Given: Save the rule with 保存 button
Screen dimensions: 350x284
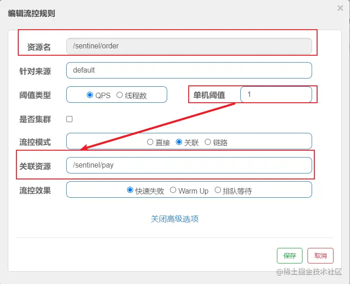Looking at the screenshot, I should (290, 256).
